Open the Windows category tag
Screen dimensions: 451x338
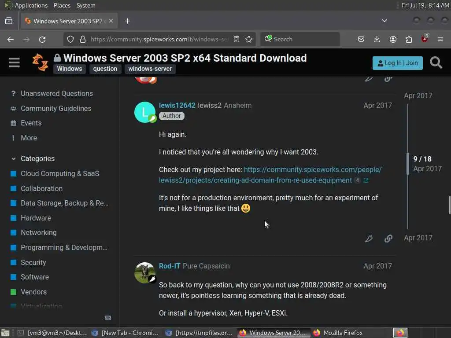[x=69, y=69]
